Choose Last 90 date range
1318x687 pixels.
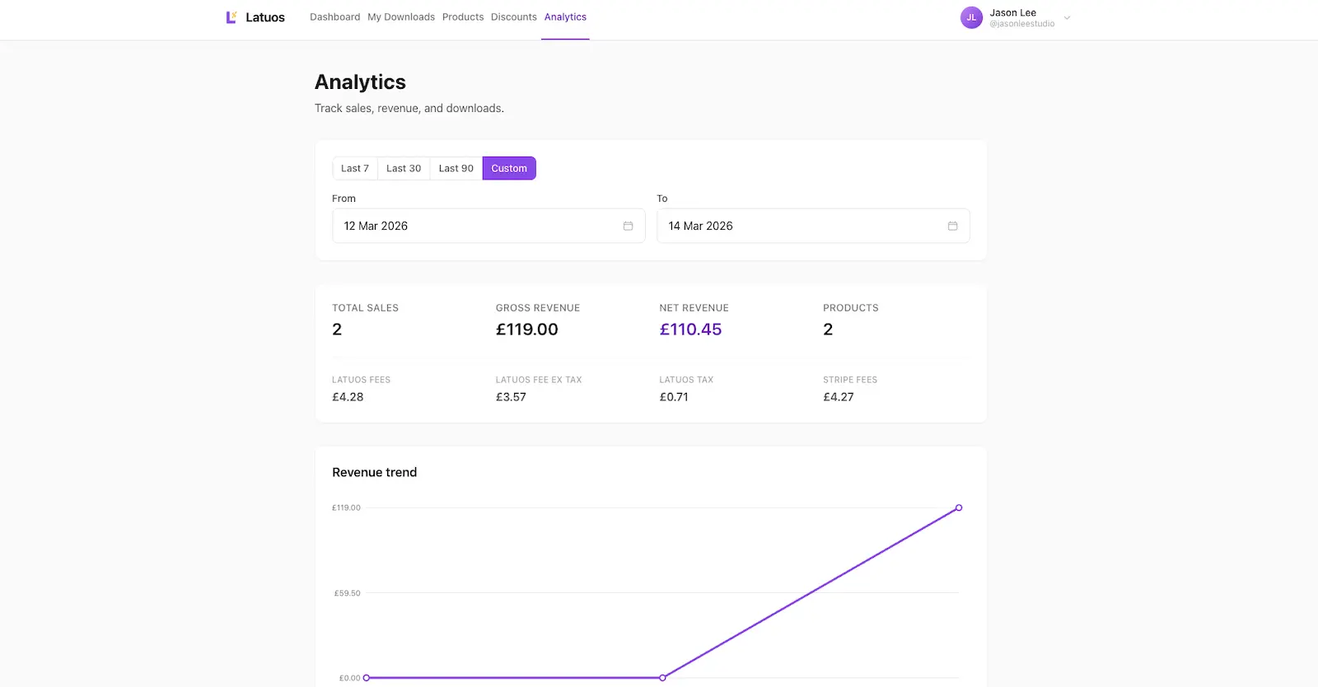pyautogui.click(x=456, y=168)
